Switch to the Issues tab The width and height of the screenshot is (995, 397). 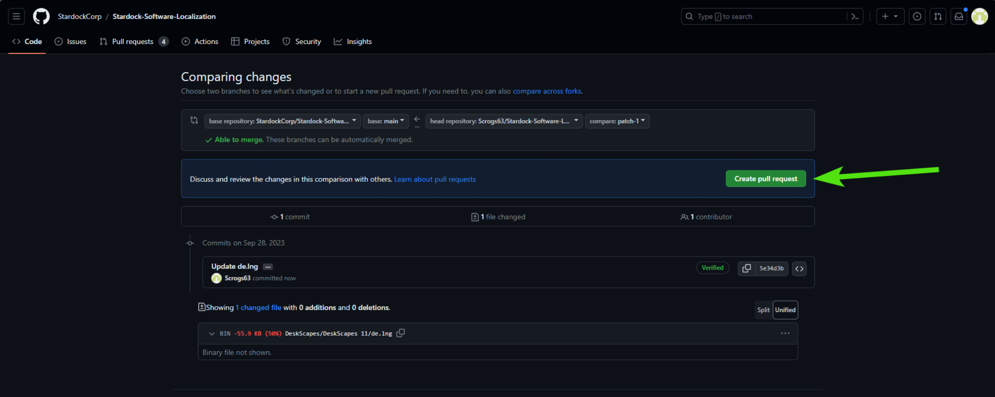coord(71,41)
